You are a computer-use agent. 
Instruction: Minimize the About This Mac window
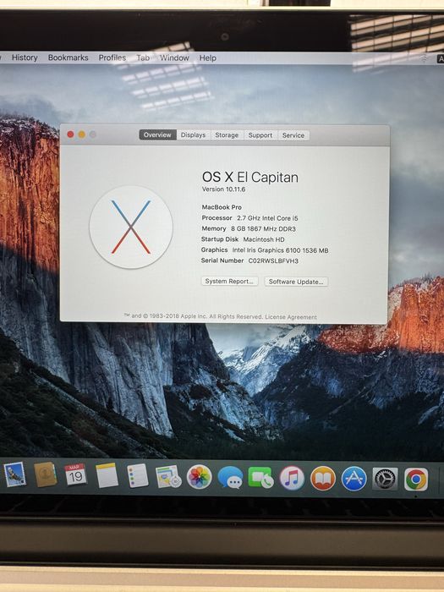81,134
